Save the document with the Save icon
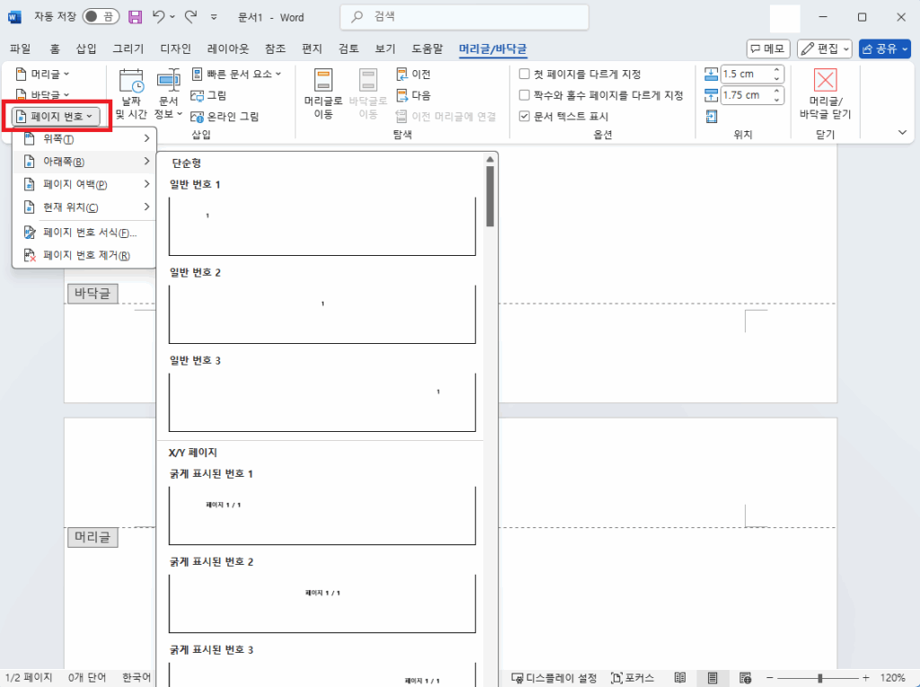 133,16
